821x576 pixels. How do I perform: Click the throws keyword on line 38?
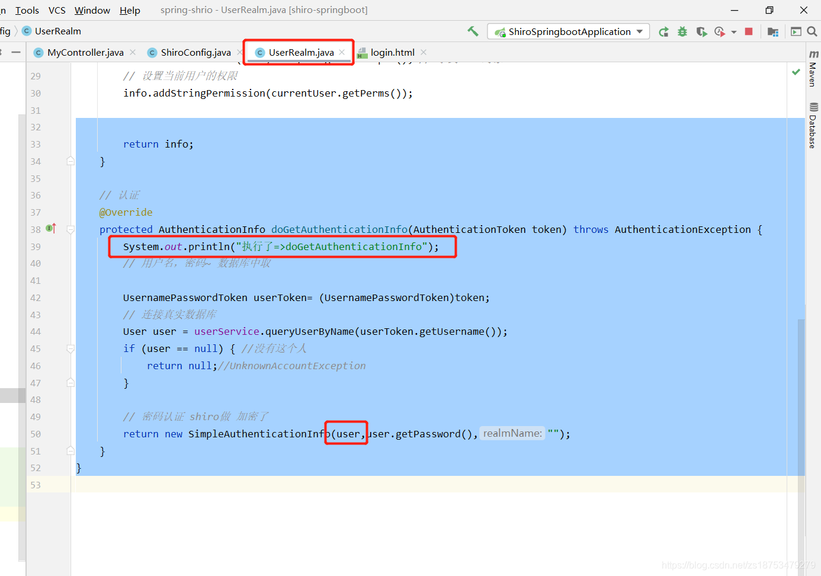pos(591,229)
